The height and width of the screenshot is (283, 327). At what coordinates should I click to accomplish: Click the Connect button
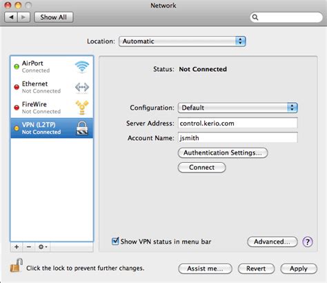coord(201,167)
